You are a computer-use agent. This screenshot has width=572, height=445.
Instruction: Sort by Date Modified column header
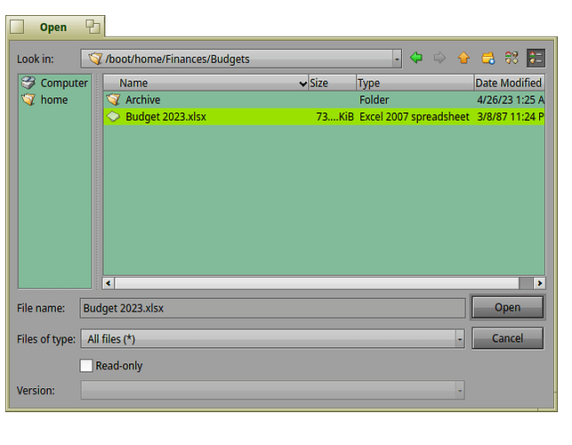tap(509, 83)
